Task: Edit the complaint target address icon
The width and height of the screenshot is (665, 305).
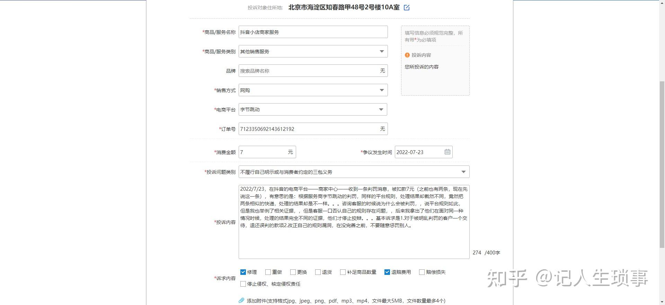Action: click(x=407, y=8)
